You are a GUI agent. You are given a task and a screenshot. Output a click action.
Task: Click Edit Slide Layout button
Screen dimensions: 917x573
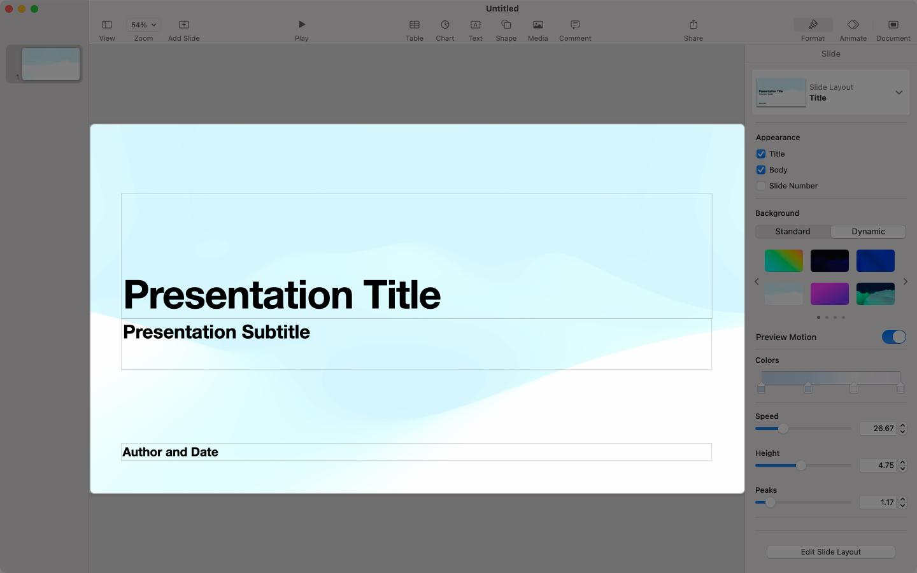[x=830, y=552]
